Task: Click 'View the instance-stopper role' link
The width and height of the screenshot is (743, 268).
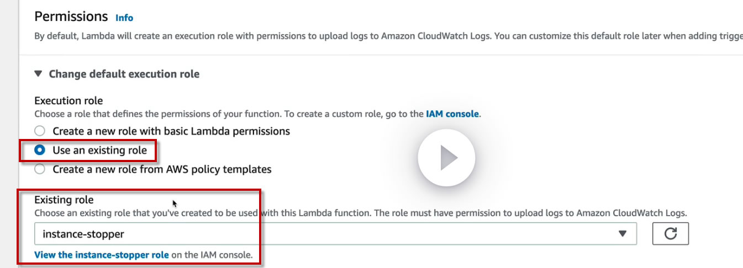Action: pyautogui.click(x=101, y=255)
